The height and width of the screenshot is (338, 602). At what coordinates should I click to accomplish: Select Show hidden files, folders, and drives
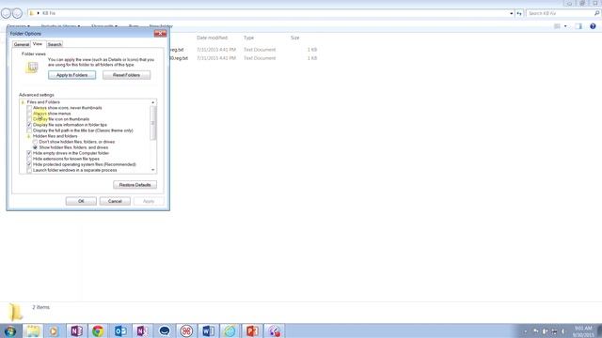pyautogui.click(x=36, y=147)
